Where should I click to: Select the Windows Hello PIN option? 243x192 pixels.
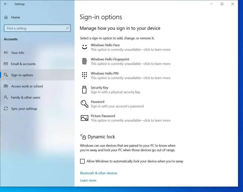125,76
